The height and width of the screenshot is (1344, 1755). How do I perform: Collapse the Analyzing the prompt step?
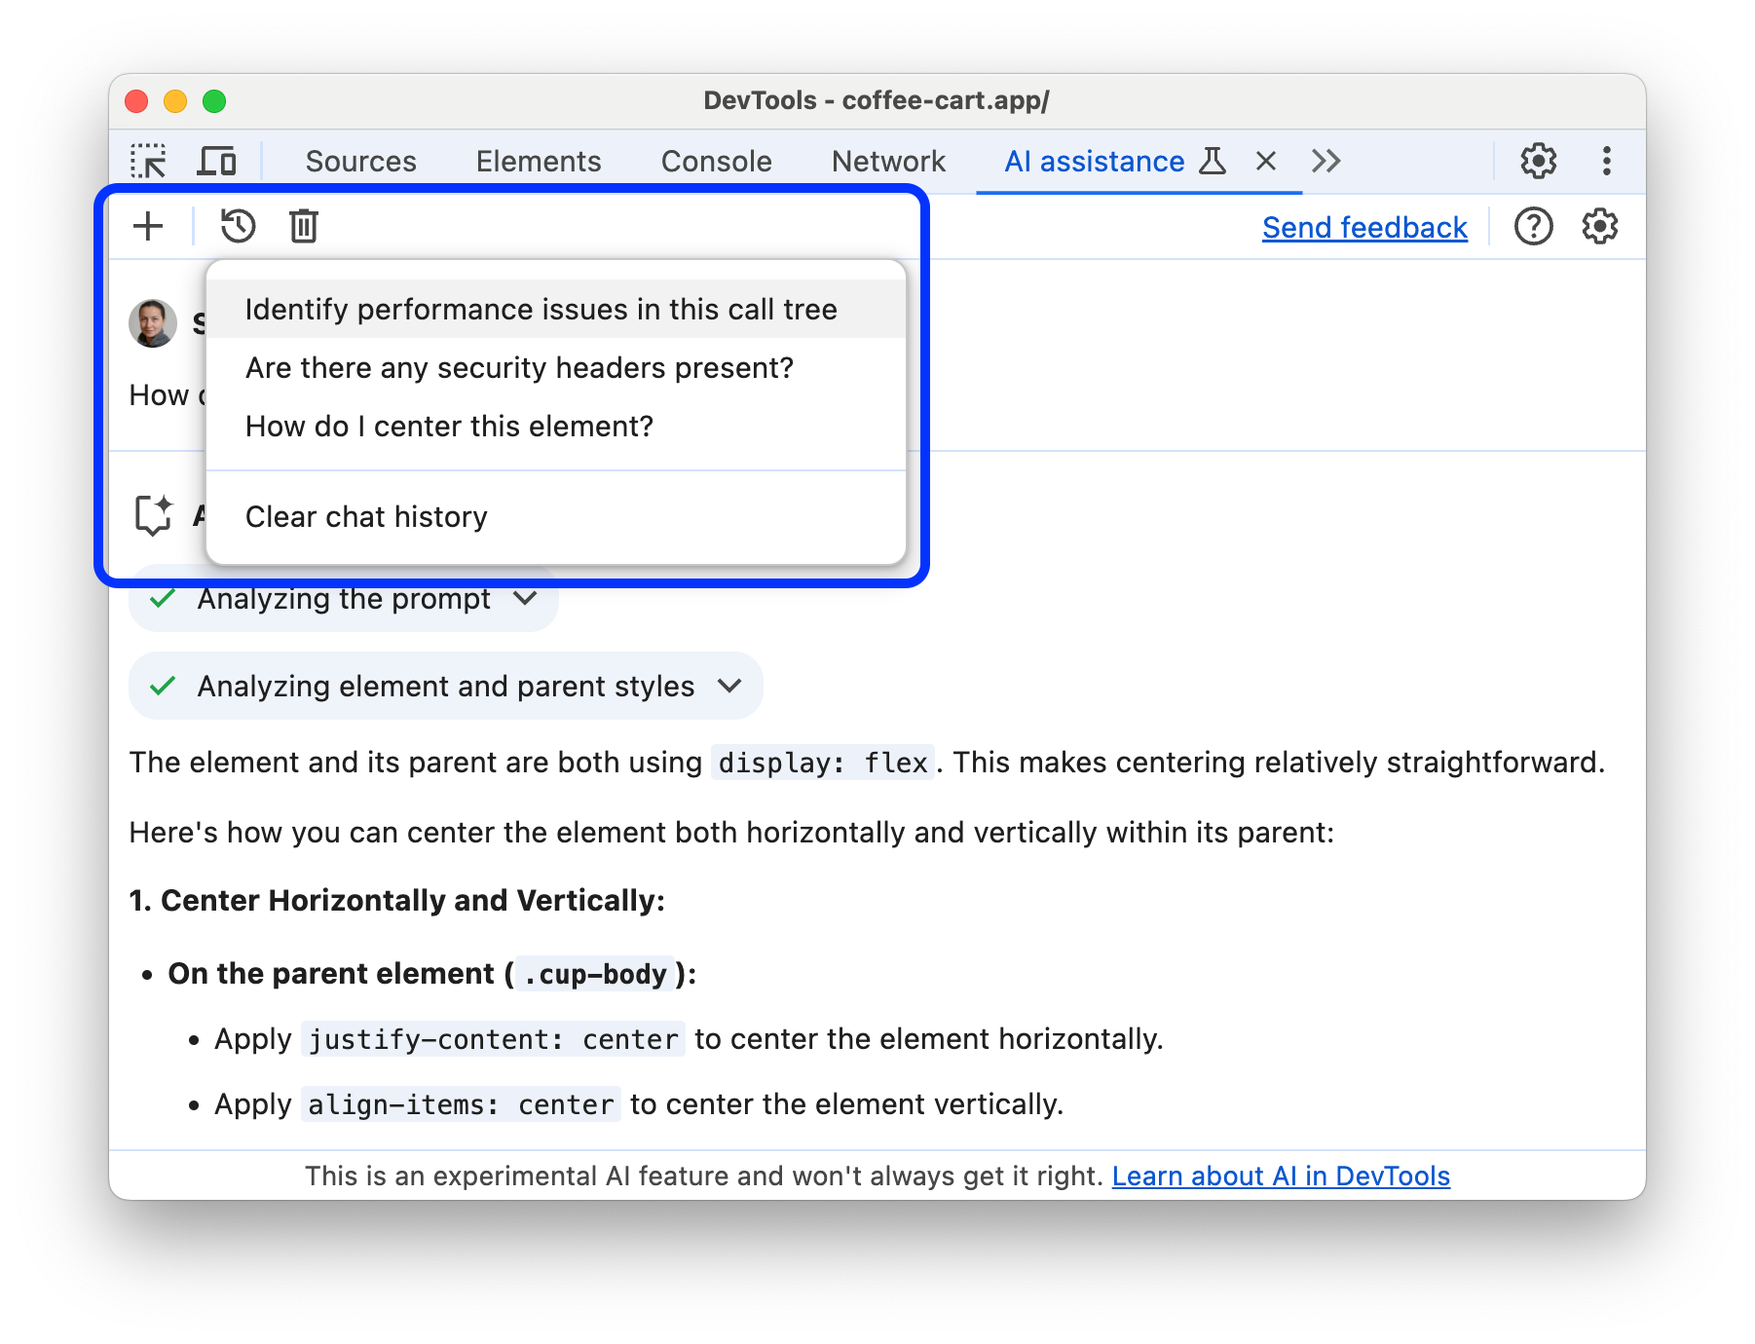(525, 599)
